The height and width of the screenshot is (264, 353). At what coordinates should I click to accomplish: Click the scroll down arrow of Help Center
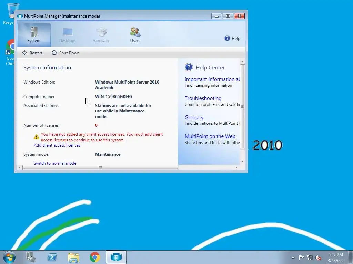(242, 162)
